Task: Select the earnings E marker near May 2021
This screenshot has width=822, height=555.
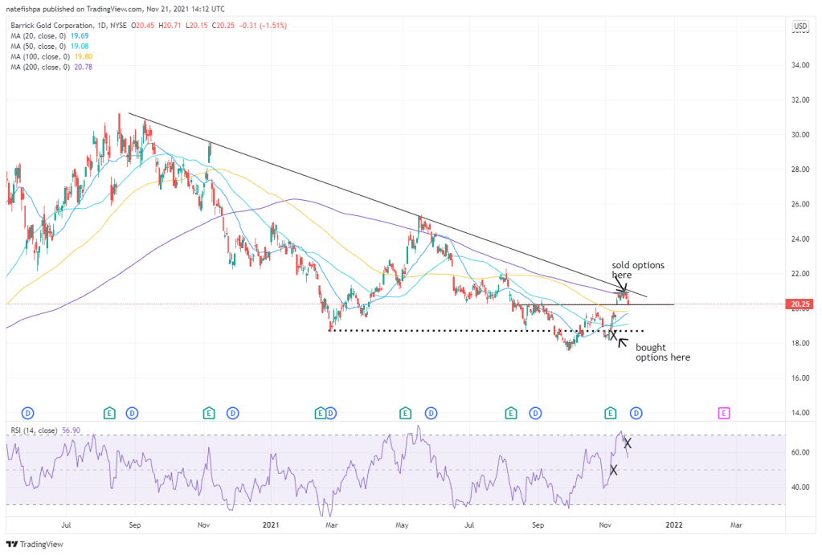Action: click(x=406, y=413)
